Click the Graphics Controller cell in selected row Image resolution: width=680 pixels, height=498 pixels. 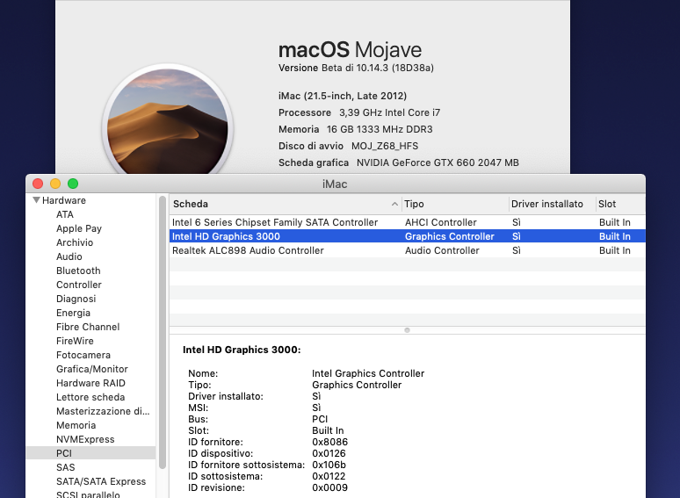pos(449,236)
